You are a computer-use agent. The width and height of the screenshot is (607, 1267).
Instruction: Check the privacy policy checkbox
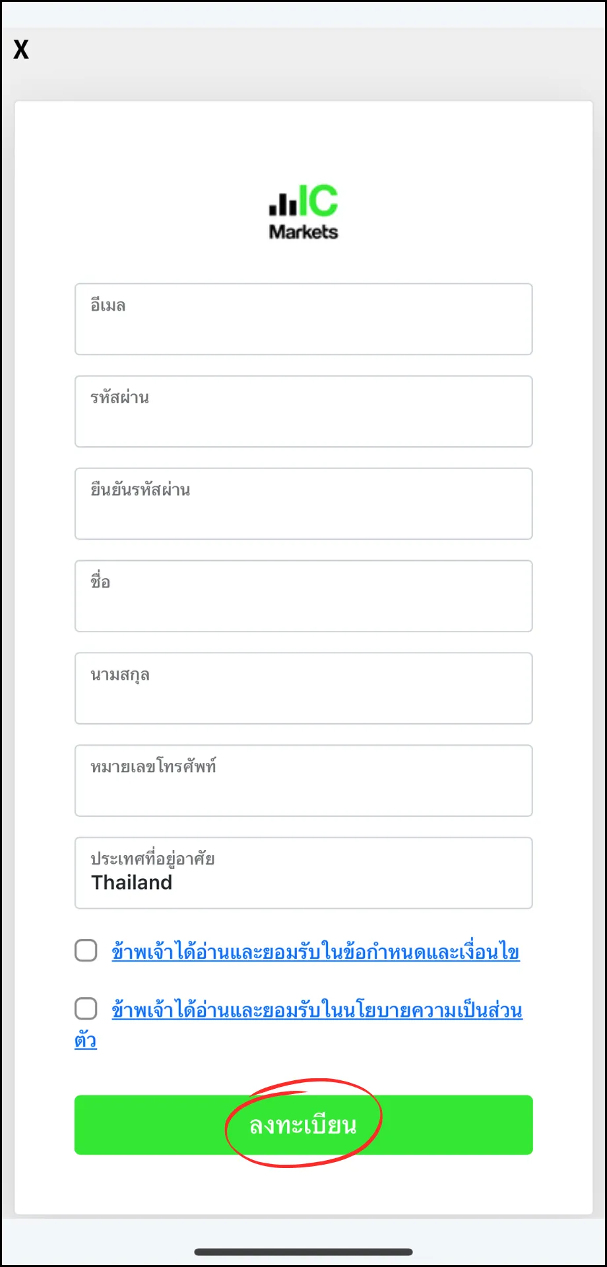tap(86, 1009)
